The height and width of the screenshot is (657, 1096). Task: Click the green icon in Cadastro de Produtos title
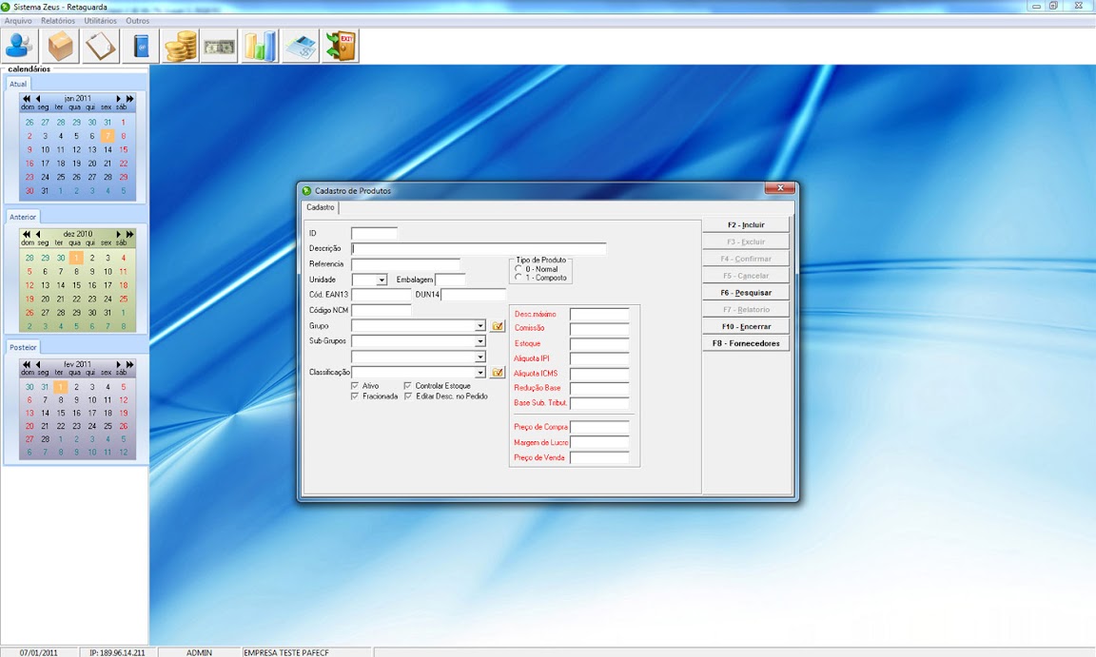[x=306, y=190]
